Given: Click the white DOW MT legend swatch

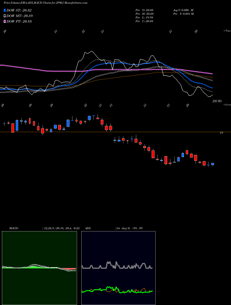Looking at the screenshot, I should coord(5,16).
